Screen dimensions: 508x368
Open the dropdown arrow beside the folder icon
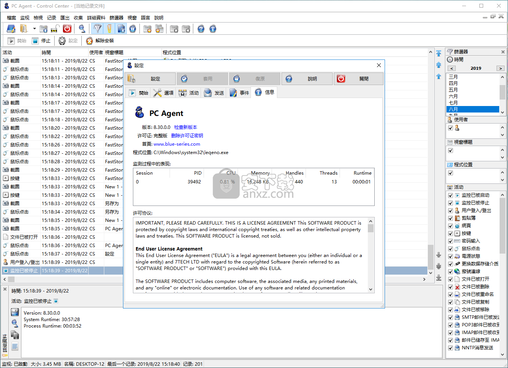(x=34, y=29)
